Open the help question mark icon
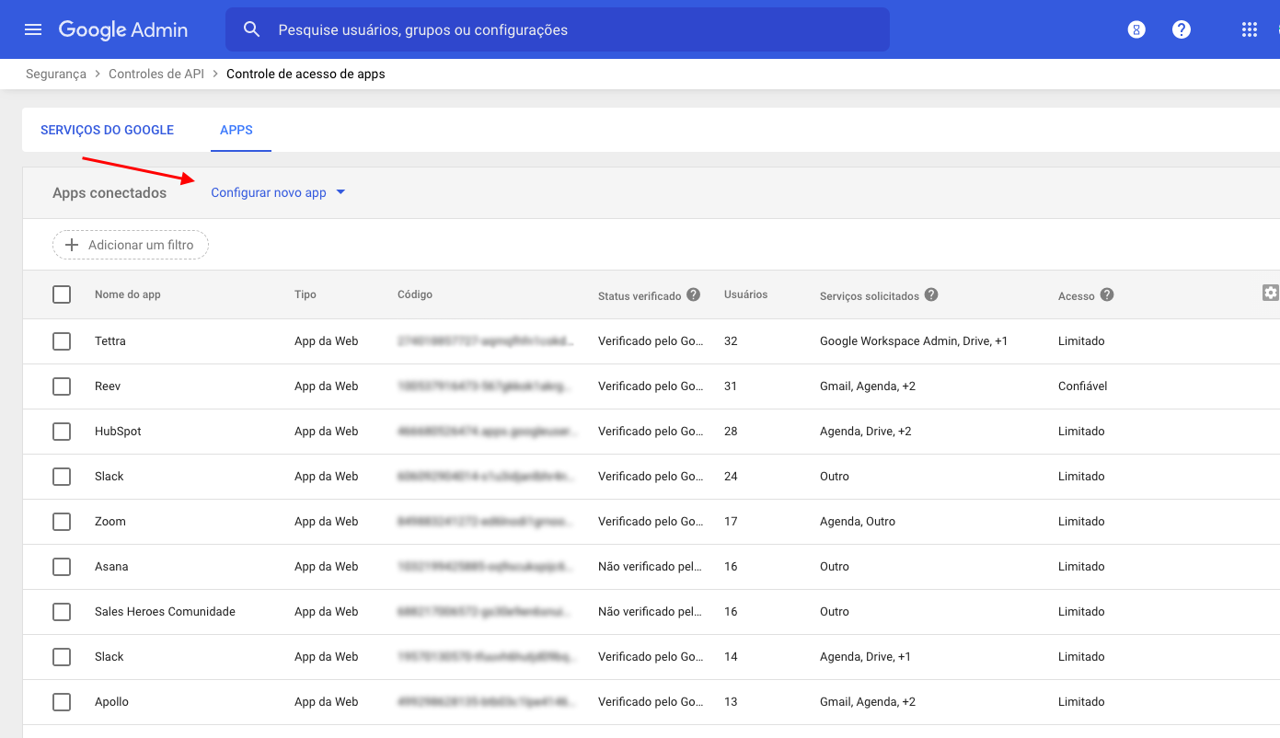 (1182, 29)
